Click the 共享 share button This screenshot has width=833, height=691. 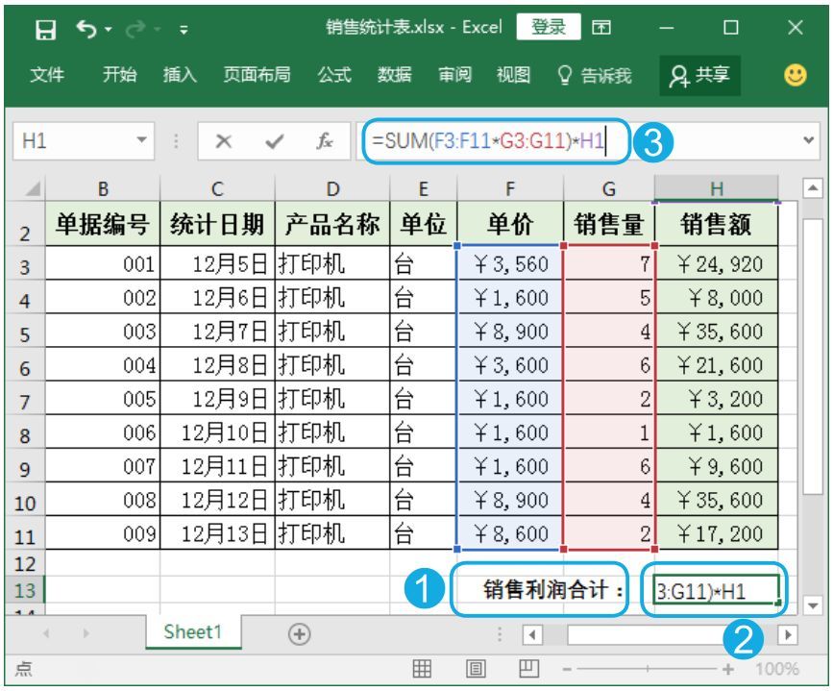point(699,76)
